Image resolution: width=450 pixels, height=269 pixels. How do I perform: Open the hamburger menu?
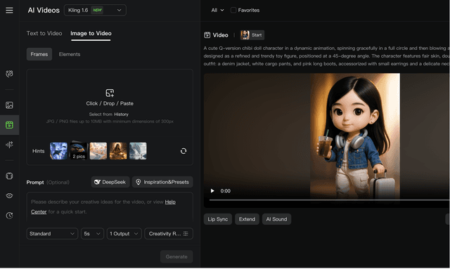pyautogui.click(x=9, y=11)
